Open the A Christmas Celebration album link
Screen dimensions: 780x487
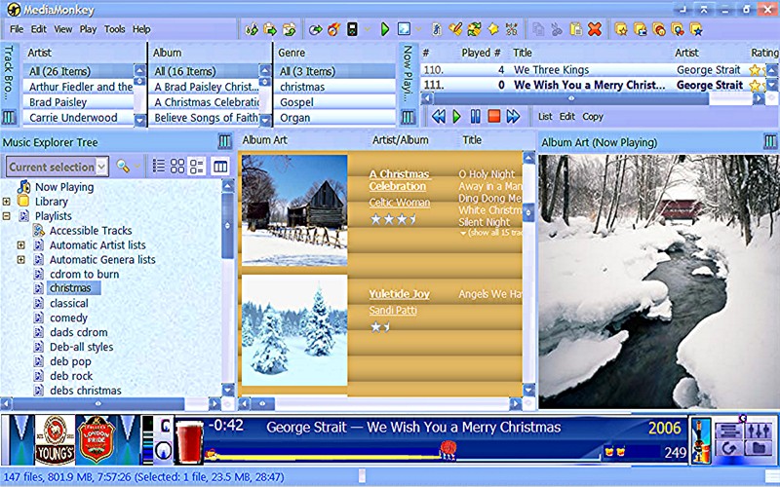(x=400, y=180)
